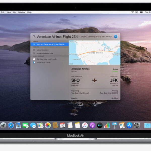
Task: Open Keynote from the dock
Action: pyautogui.click(x=115, y=125)
